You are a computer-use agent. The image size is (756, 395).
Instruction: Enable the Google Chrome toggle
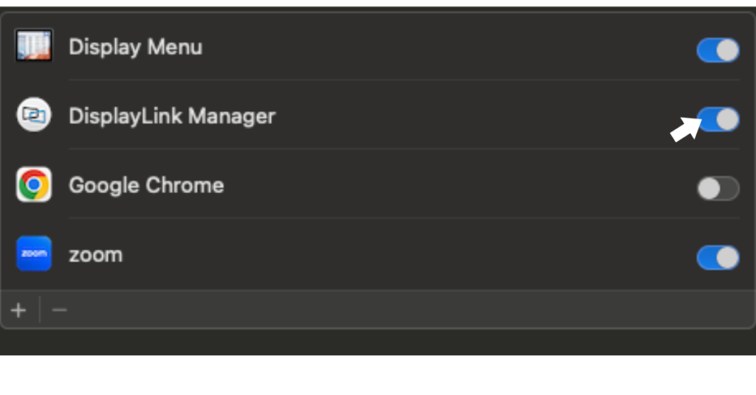coord(718,189)
